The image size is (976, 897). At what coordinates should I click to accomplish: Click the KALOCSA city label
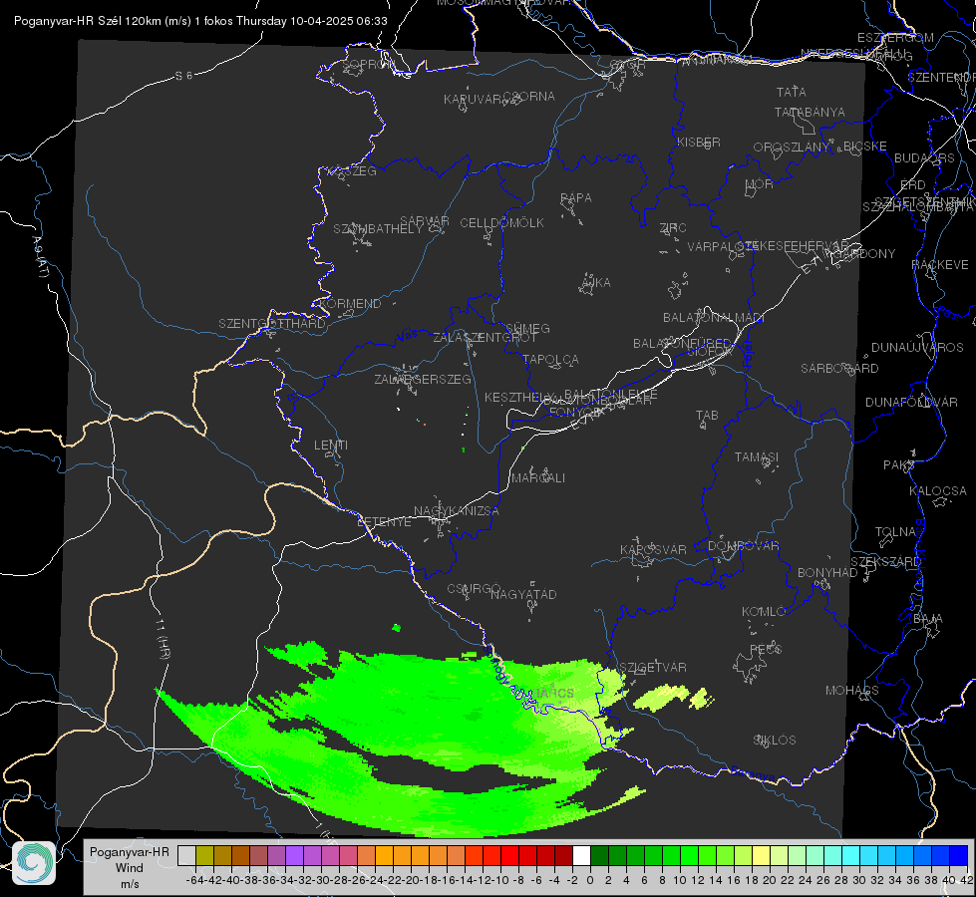coord(938,491)
